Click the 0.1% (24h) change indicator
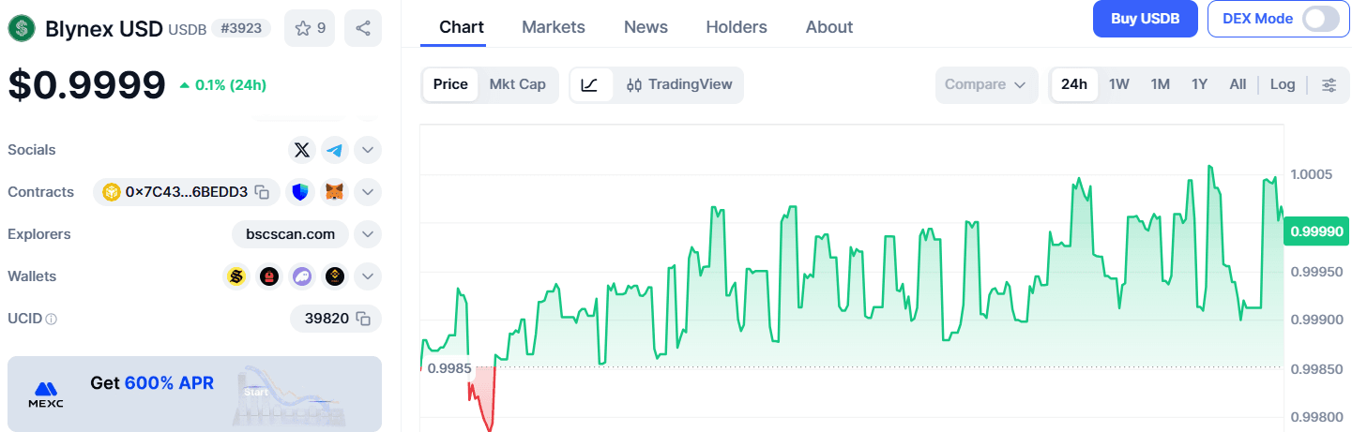 [x=222, y=85]
